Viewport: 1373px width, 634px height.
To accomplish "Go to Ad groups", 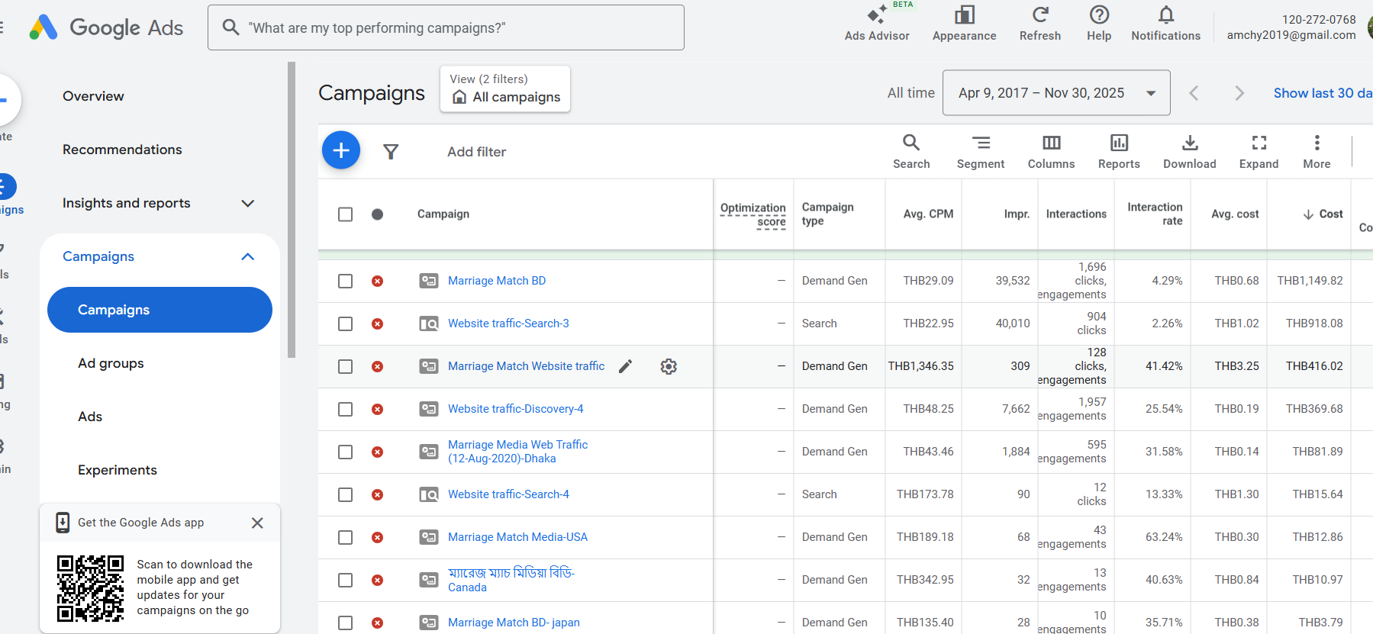I will 111,363.
